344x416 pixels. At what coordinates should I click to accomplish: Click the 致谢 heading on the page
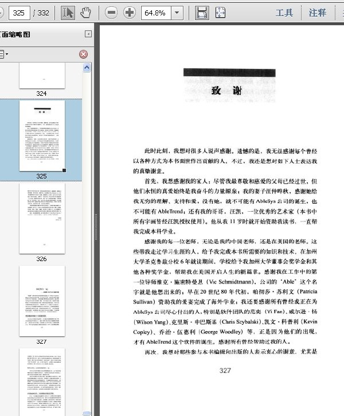(x=227, y=91)
